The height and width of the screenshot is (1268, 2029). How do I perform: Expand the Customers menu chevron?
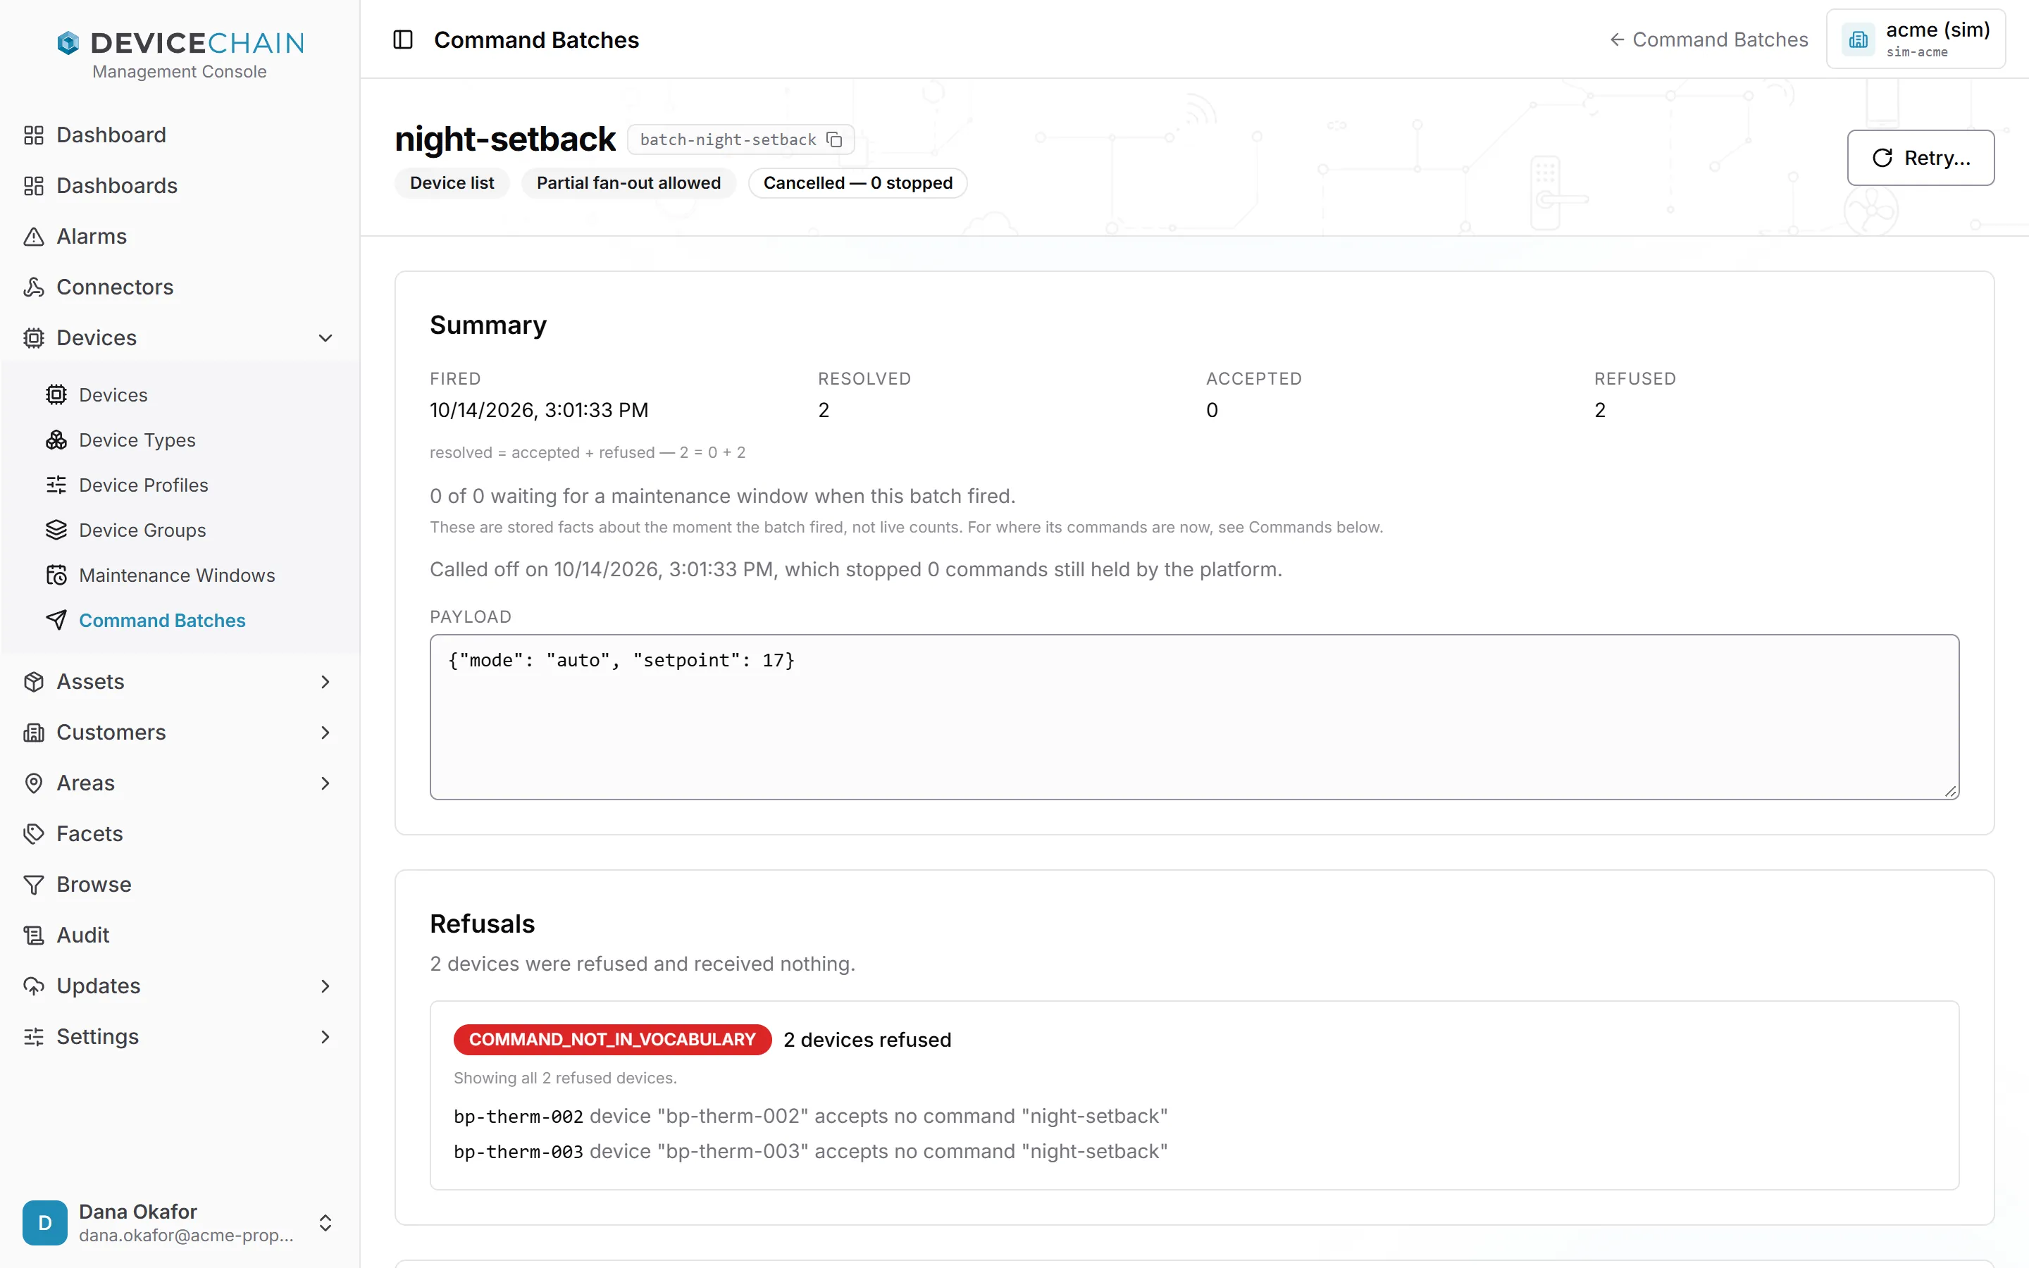[x=325, y=732]
